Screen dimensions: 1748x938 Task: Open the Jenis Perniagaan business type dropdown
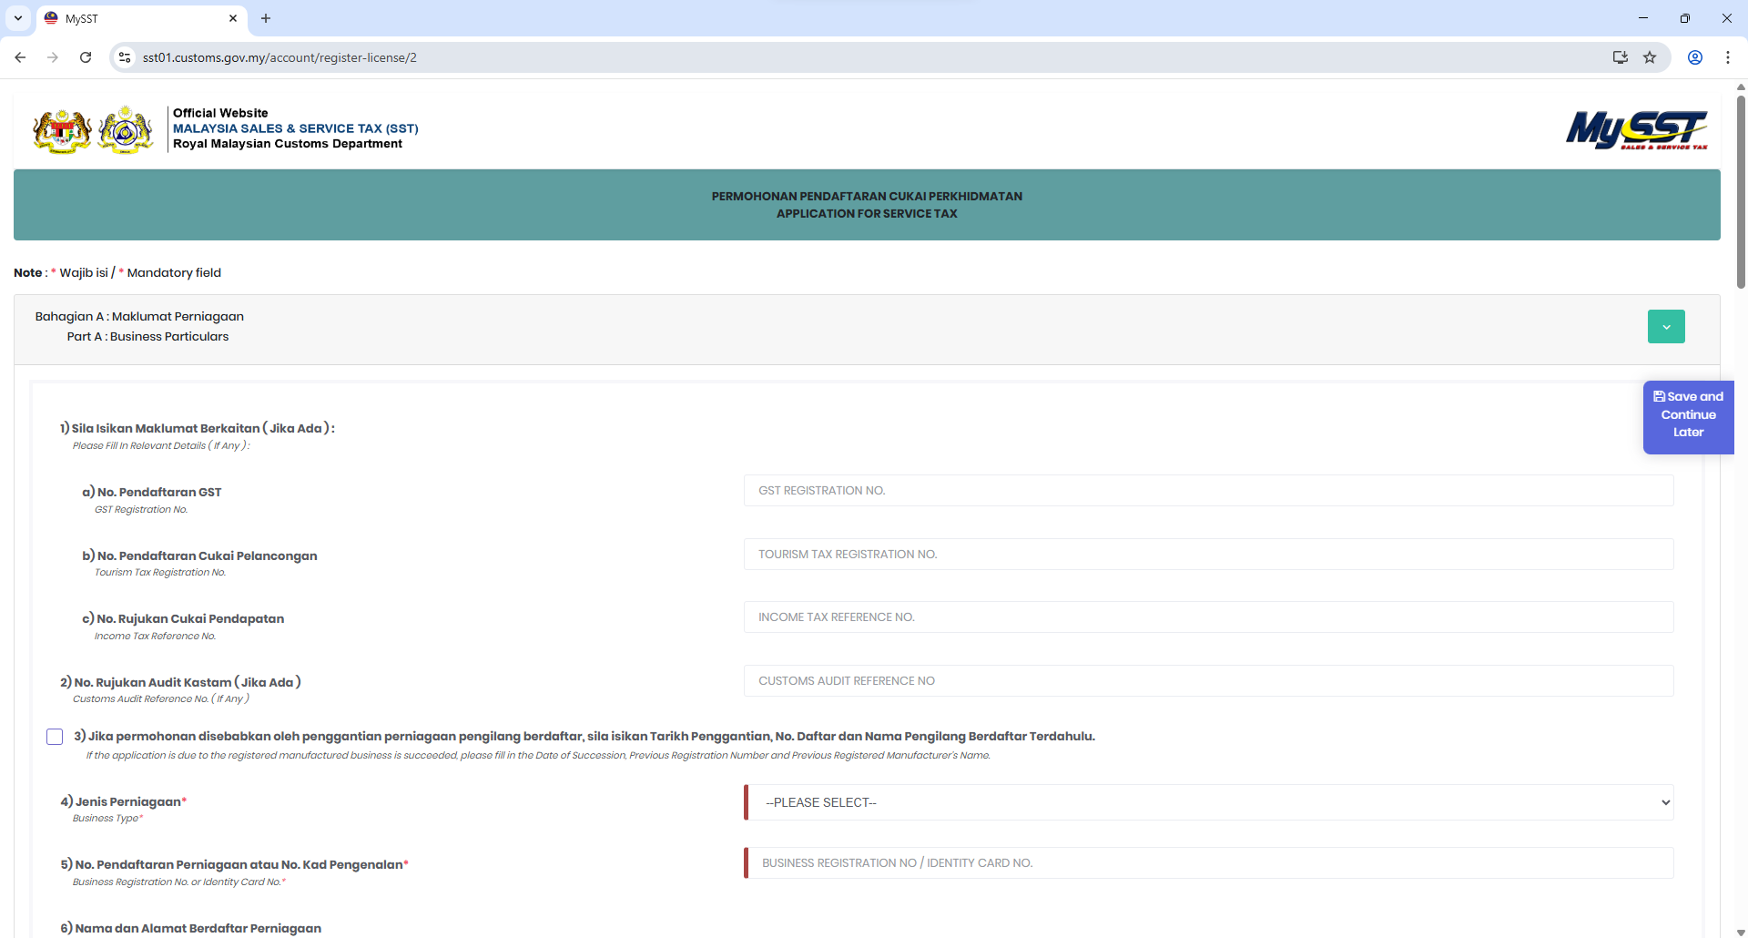(1209, 802)
